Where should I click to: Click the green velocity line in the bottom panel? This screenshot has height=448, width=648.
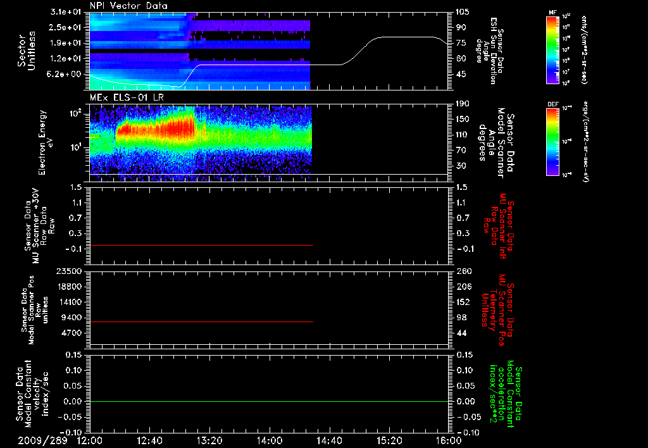(x=269, y=401)
